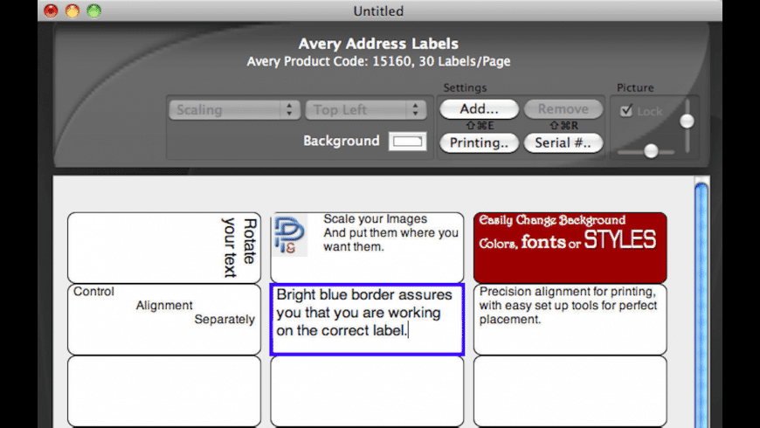This screenshot has height=428, width=760.
Task: Click the Background color swatch
Action: pos(408,142)
